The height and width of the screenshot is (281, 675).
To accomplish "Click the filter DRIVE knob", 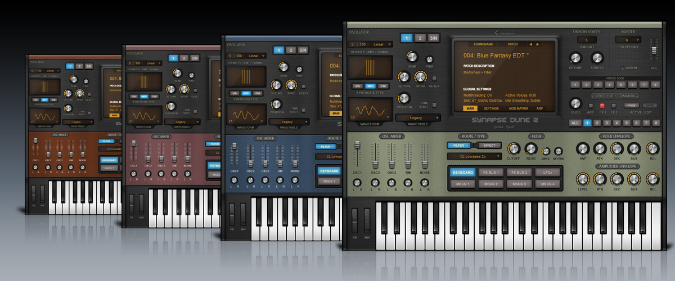I will (x=545, y=150).
